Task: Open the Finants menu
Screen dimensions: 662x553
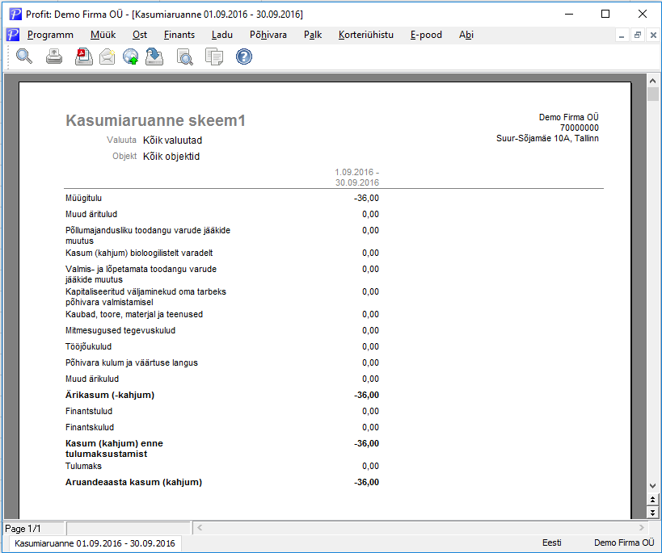Action: tap(179, 35)
